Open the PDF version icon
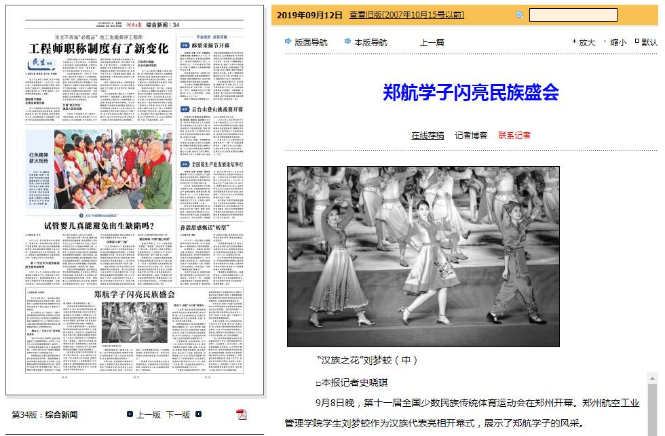 [x=241, y=414]
